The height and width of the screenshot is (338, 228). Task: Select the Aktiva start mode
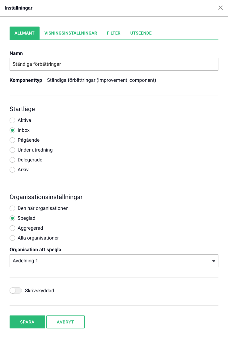tap(12, 120)
